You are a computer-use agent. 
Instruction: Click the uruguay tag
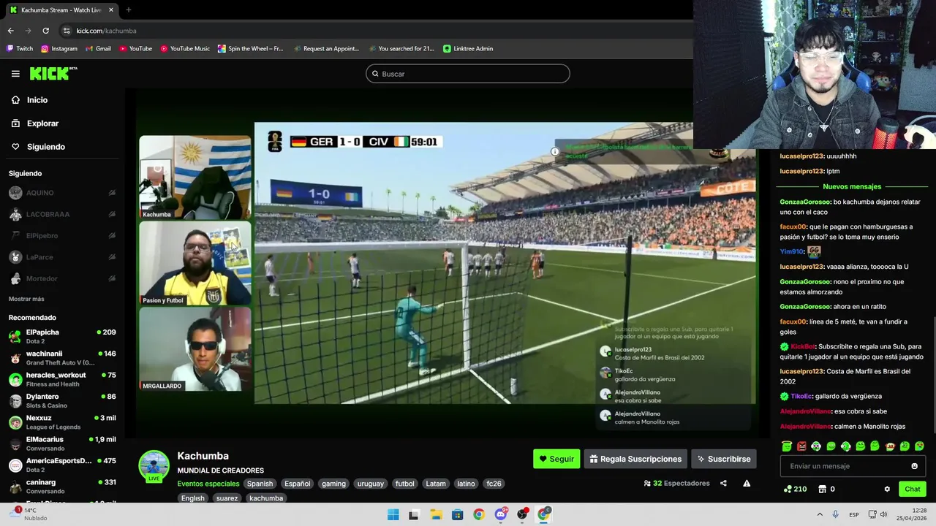[371, 484]
